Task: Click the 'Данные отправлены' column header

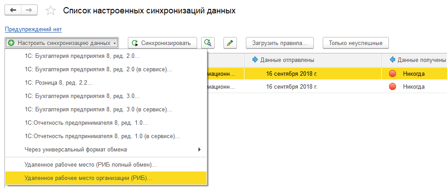Action: (287, 60)
